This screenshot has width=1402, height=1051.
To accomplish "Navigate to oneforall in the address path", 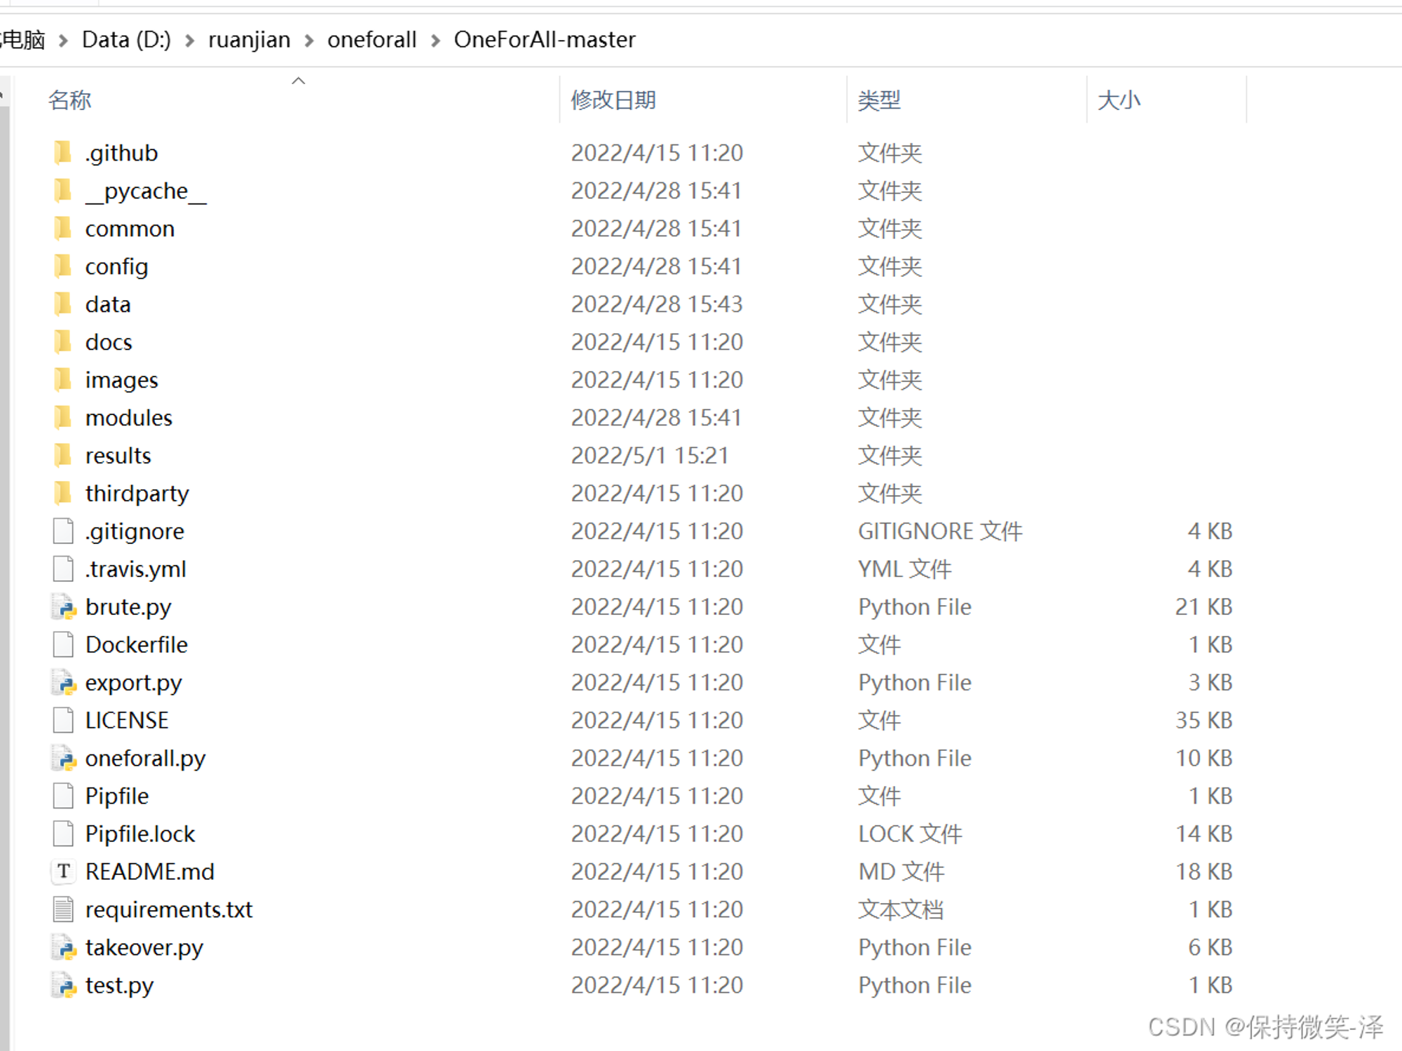I will tap(372, 40).
